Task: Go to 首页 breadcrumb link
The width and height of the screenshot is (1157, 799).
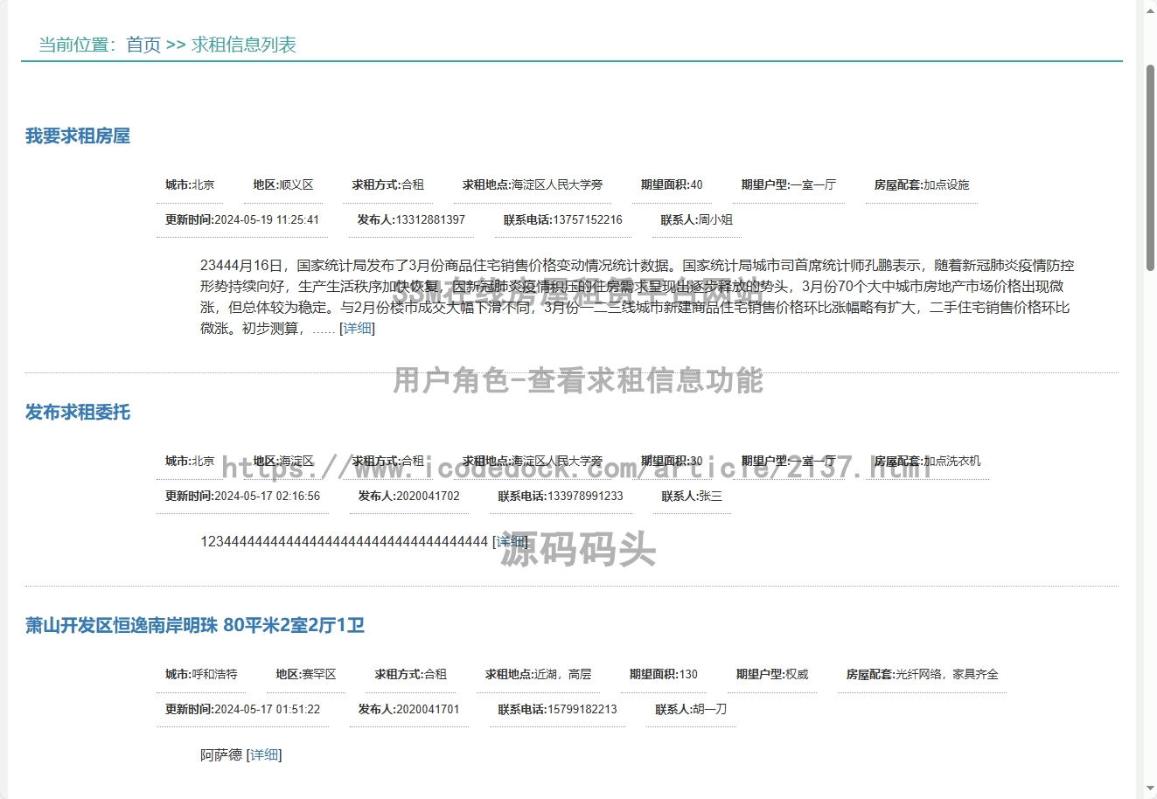Action: tap(143, 45)
